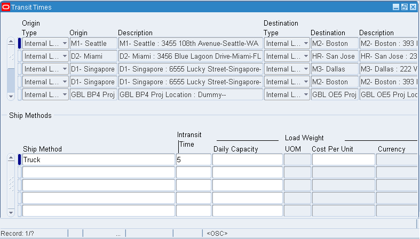Open Origin Type dropdown for D2- Miami row
420x239 pixels.
(65, 56)
